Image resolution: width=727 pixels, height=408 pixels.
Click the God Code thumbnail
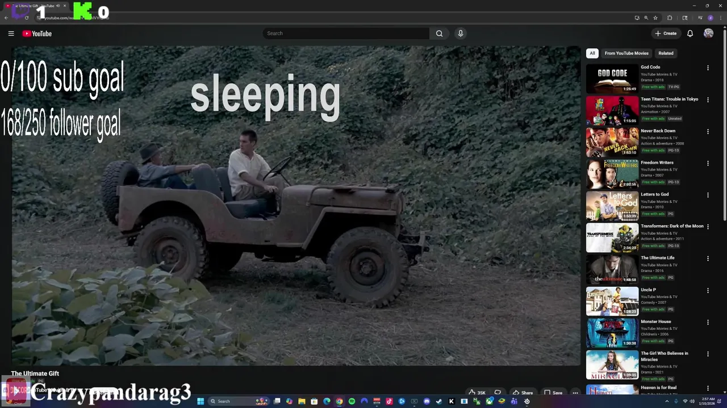pos(612,78)
